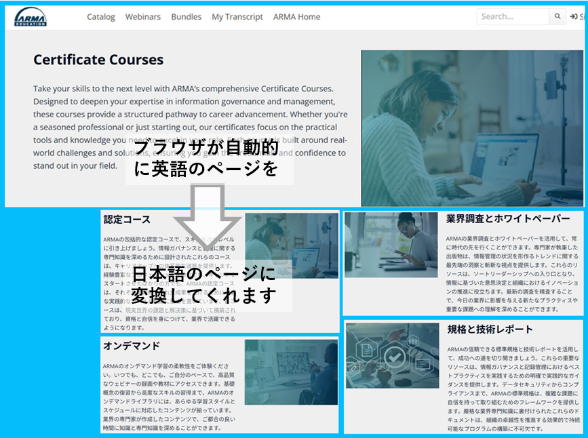Open My Transcript page
This screenshot has height=438, width=588.
pyautogui.click(x=237, y=17)
